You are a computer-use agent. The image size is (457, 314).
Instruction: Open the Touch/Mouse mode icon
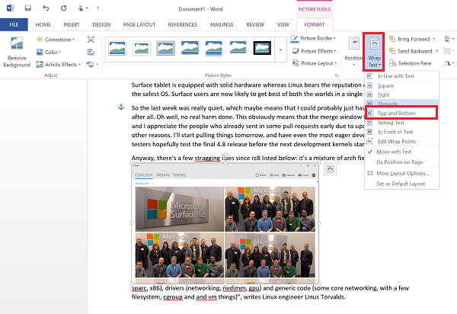82,8
